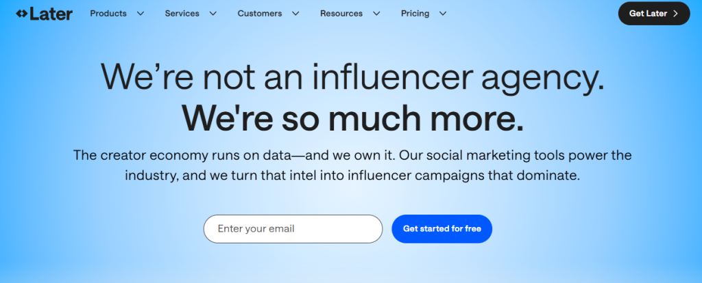The image size is (702, 283).
Task: Open the Customers menu
Action: pos(260,14)
